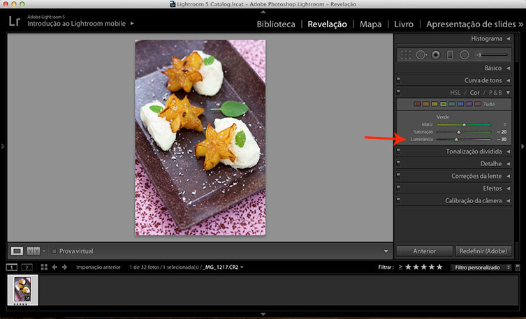Activate the Red Eye Correction tool
The image size is (526, 319).
click(435, 54)
